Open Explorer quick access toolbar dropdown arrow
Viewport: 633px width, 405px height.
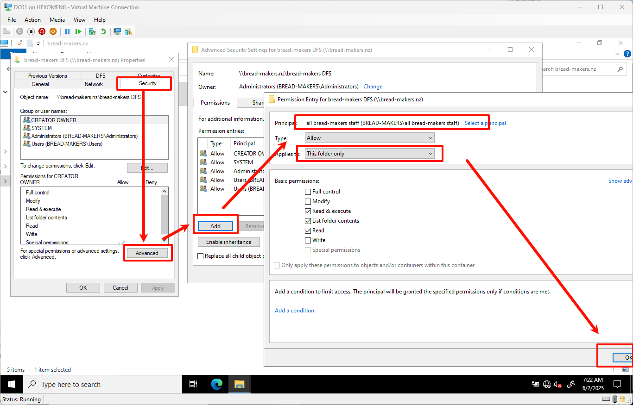tap(38, 44)
